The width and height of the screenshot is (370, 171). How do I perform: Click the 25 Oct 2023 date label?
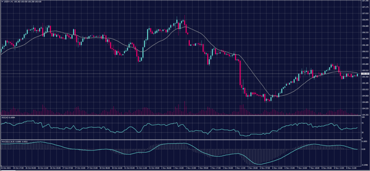pos(7,168)
